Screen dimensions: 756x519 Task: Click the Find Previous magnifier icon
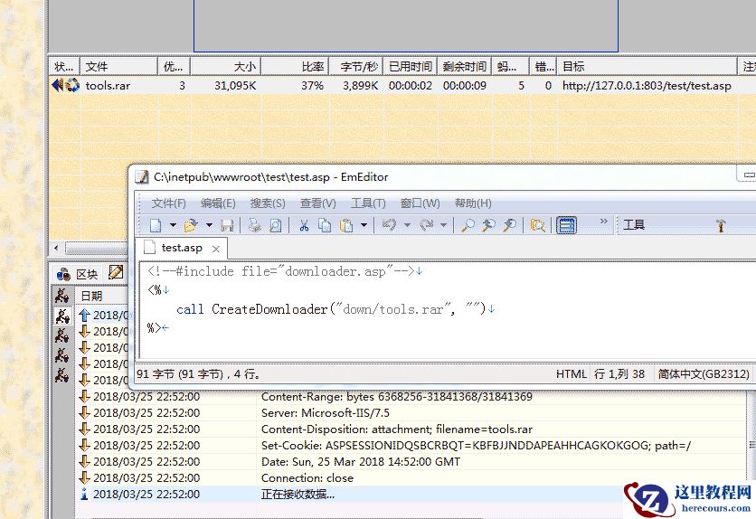tap(488, 225)
